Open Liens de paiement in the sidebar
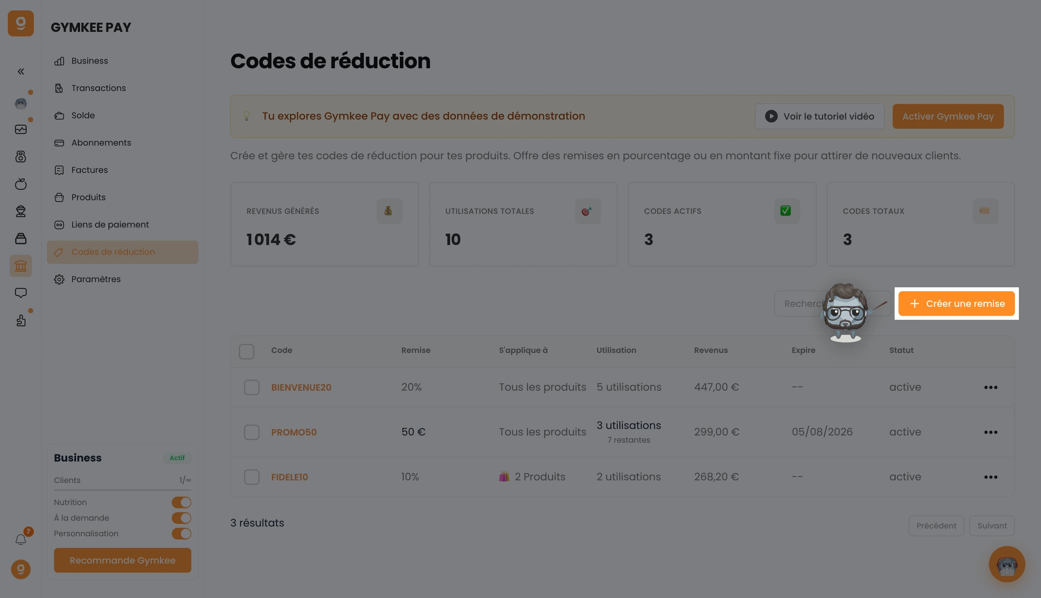 pyautogui.click(x=123, y=225)
